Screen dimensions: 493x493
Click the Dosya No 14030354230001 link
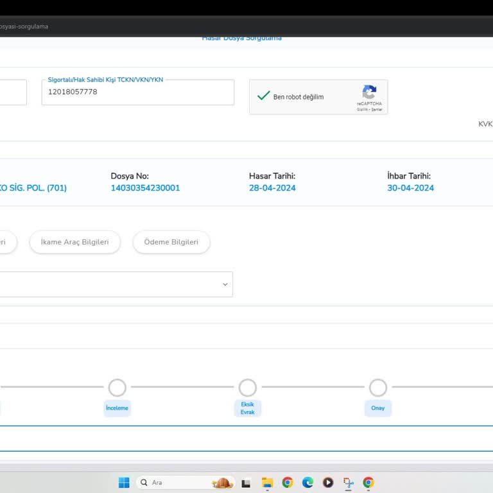[x=145, y=188]
